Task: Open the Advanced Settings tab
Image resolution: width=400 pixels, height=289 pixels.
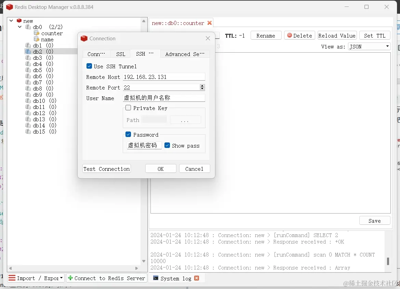Action: click(184, 54)
